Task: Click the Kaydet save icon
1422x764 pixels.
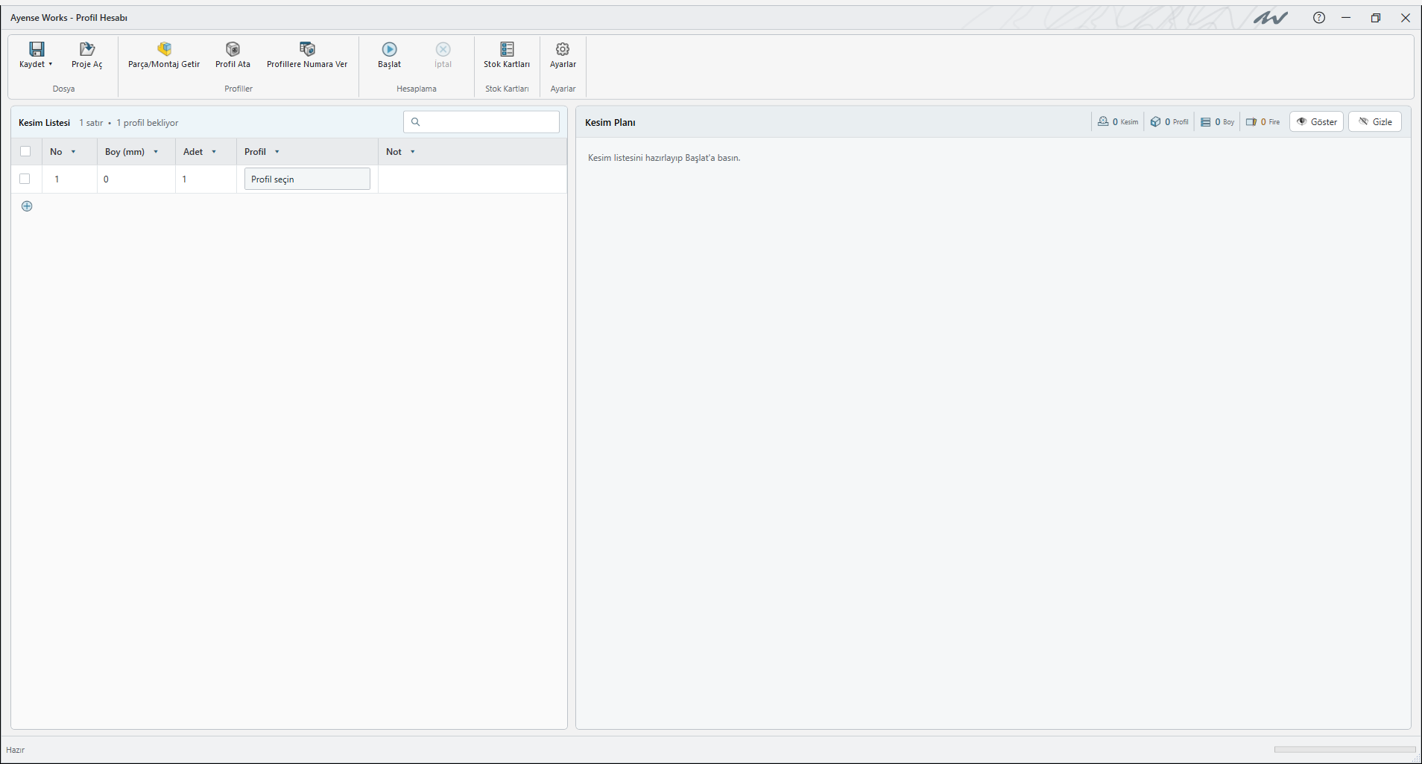Action: coord(37,49)
